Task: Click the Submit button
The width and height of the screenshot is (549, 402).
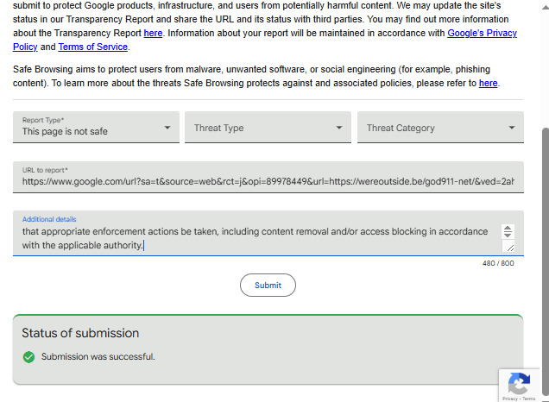Action: click(268, 286)
